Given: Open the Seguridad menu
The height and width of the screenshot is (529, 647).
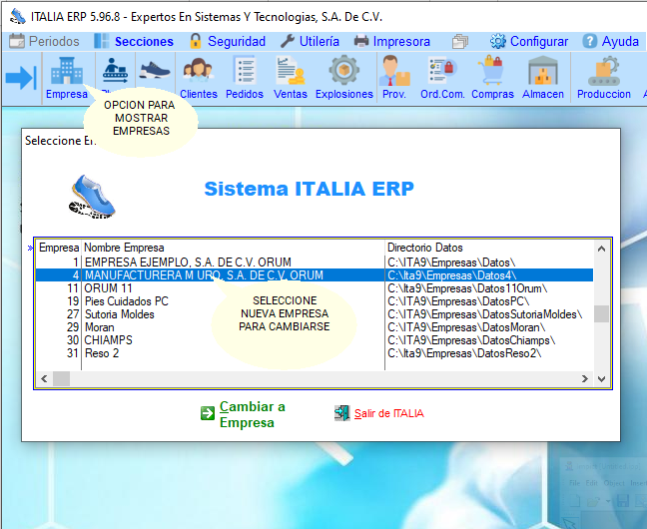Looking at the screenshot, I should click(x=228, y=41).
